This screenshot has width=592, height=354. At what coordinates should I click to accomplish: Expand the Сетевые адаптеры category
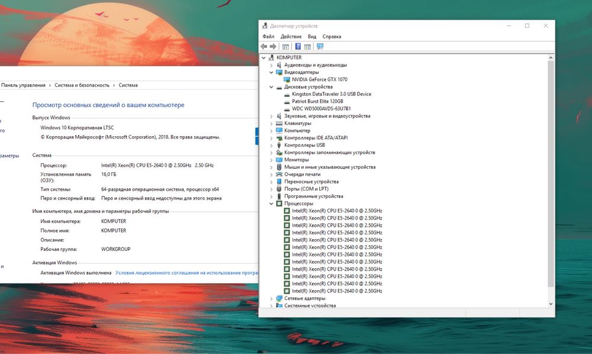click(x=271, y=298)
